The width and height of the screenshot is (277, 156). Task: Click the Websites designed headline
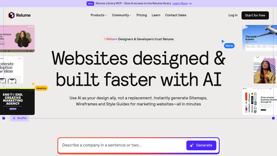coord(138,69)
